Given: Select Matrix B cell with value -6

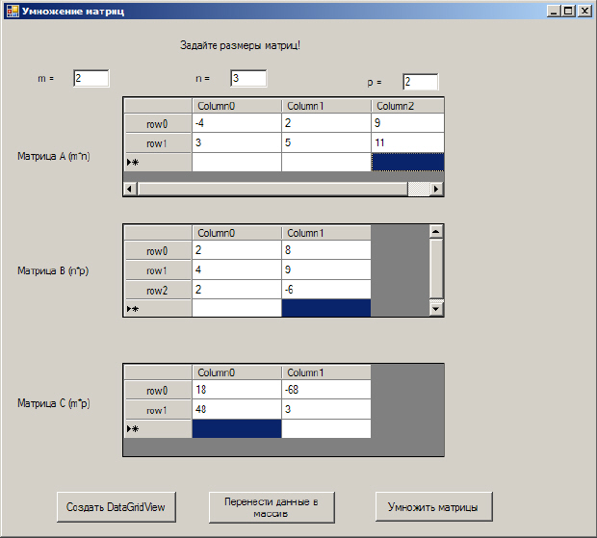Looking at the screenshot, I should click(x=326, y=290).
